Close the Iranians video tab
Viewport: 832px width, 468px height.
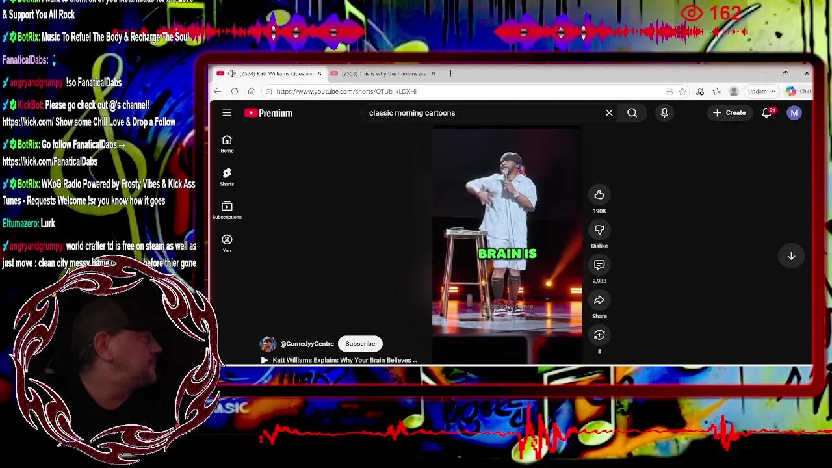point(433,73)
